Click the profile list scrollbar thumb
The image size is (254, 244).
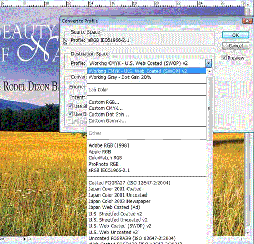209,109
